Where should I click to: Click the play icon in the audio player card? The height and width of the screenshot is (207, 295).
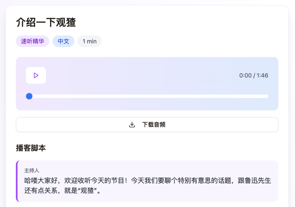(36, 76)
